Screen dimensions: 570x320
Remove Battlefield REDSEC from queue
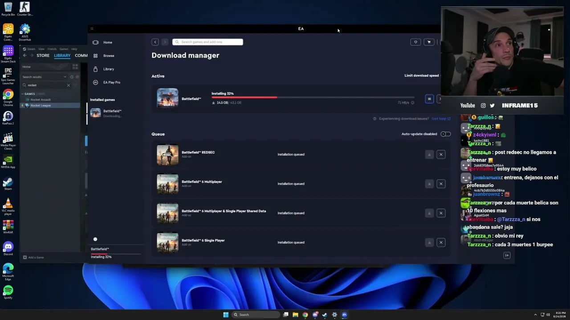[x=441, y=154]
